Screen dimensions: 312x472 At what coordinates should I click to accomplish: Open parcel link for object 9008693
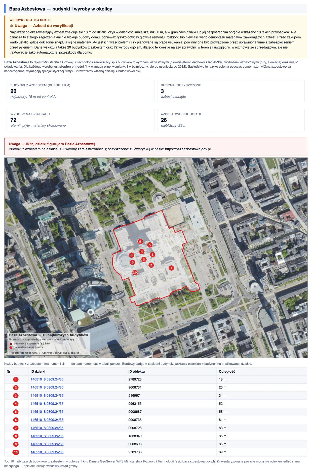(47, 444)
